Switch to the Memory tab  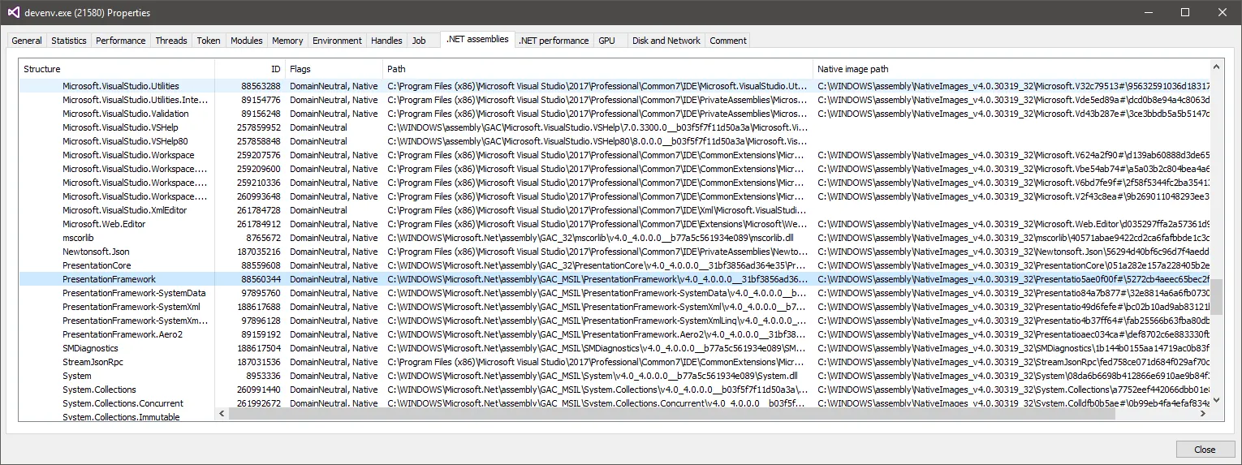287,41
